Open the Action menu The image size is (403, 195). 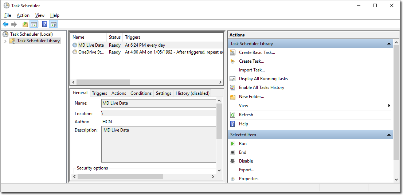(x=23, y=15)
